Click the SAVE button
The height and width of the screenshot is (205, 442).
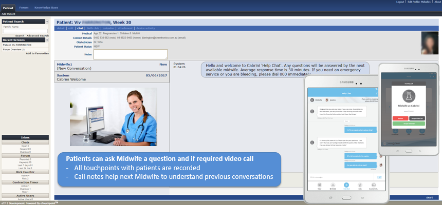tap(430, 198)
